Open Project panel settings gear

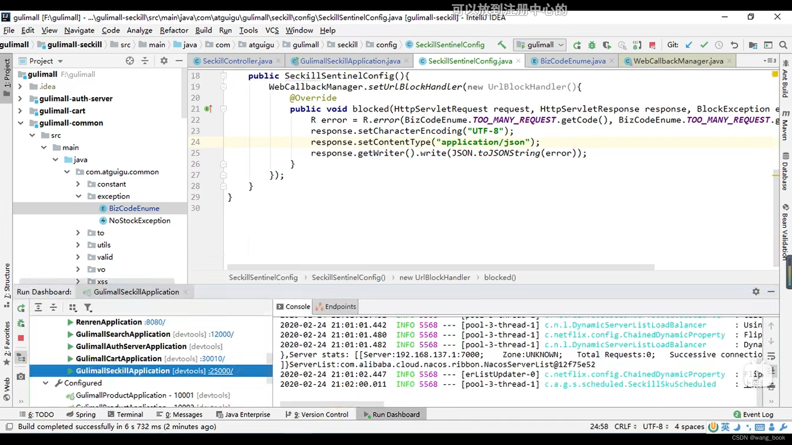[x=164, y=61]
